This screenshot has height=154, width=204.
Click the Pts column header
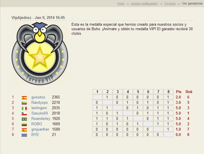179,92
